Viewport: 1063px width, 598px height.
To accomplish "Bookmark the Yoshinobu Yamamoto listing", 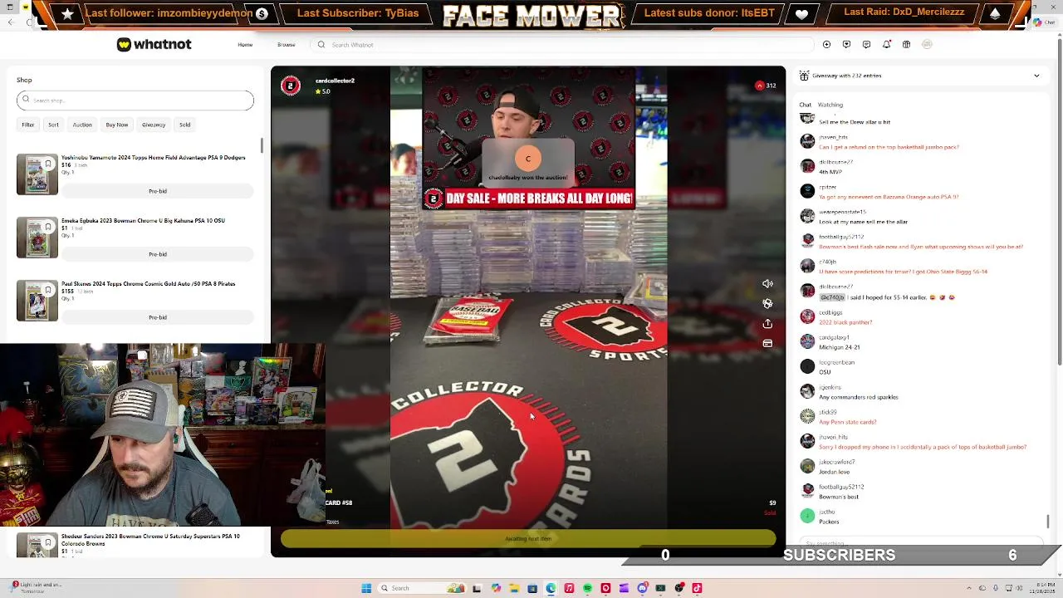I will click(48, 164).
